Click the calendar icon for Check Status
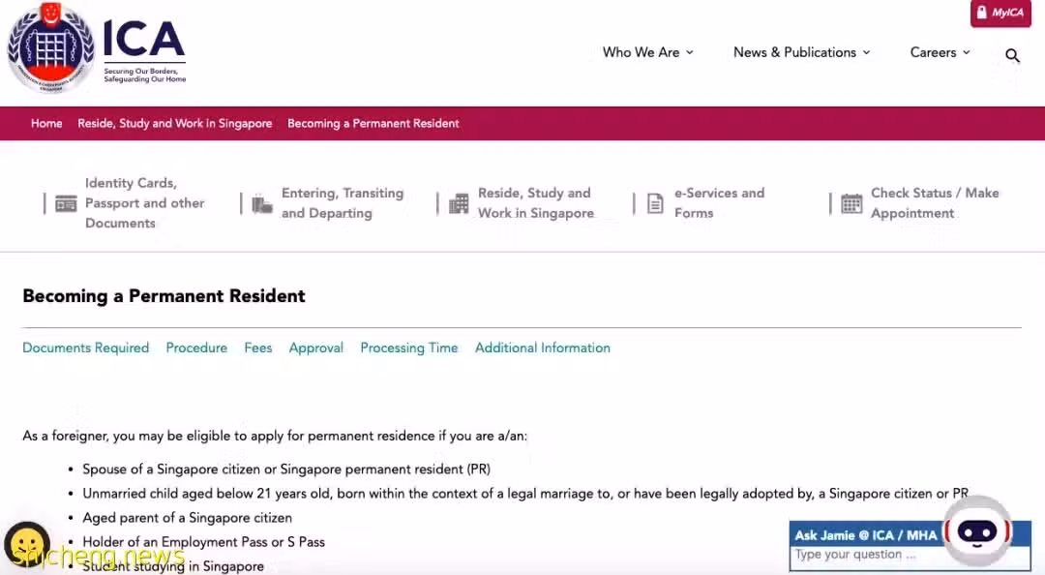Viewport: 1045px width, 575px height. (x=851, y=203)
